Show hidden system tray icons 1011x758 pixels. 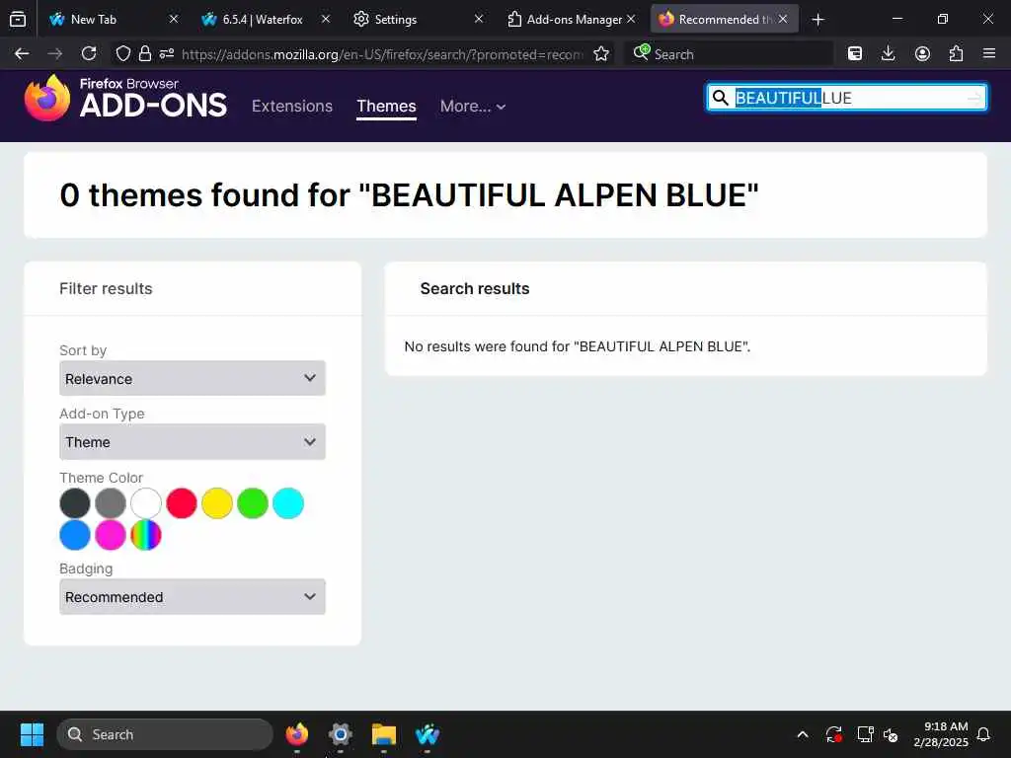tap(802, 734)
